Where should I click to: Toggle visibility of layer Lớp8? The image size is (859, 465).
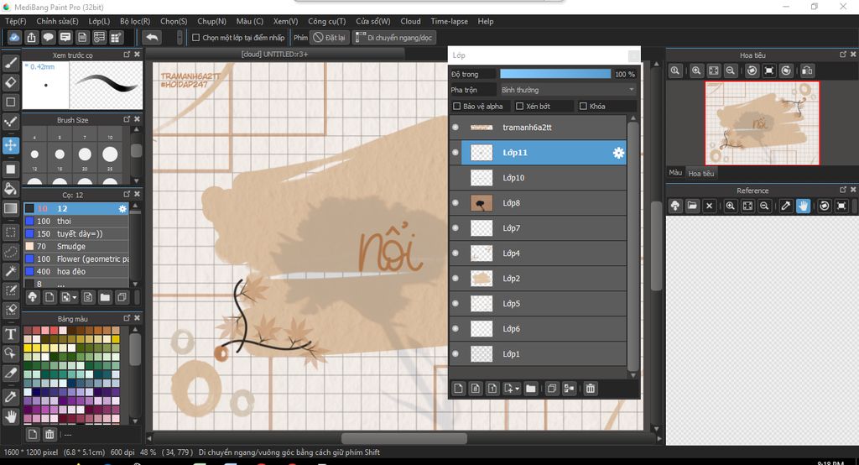pyautogui.click(x=456, y=203)
